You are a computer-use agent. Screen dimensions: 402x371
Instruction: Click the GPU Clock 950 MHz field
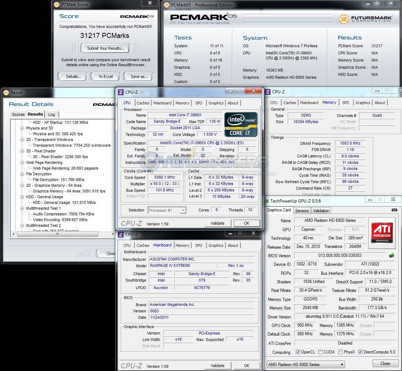pos(305,325)
